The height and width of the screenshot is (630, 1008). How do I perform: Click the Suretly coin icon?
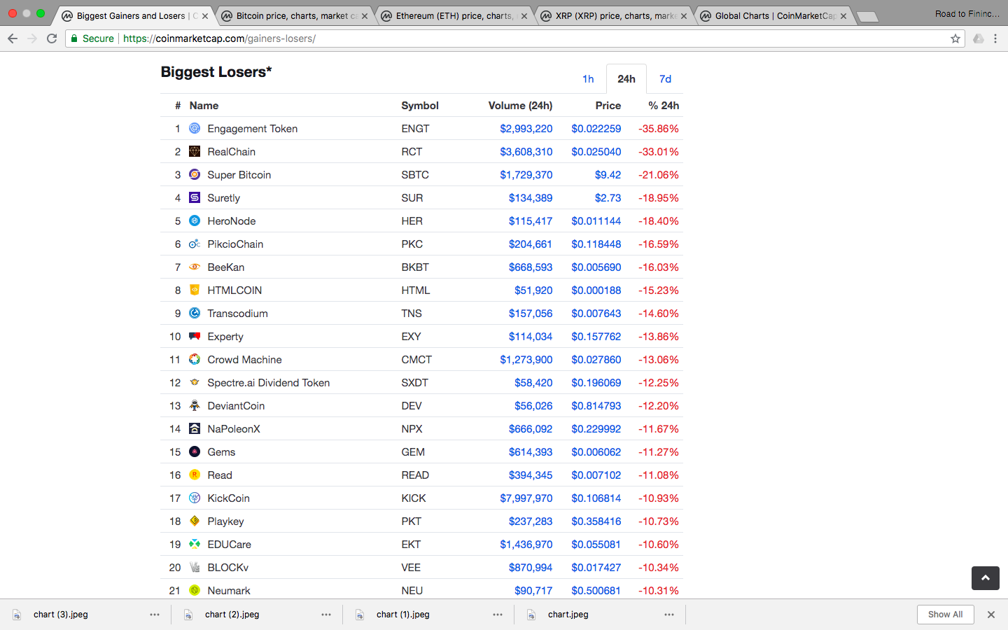pyautogui.click(x=195, y=197)
